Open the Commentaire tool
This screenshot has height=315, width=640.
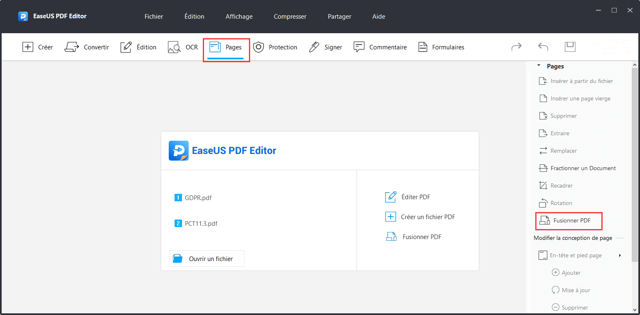click(x=380, y=47)
